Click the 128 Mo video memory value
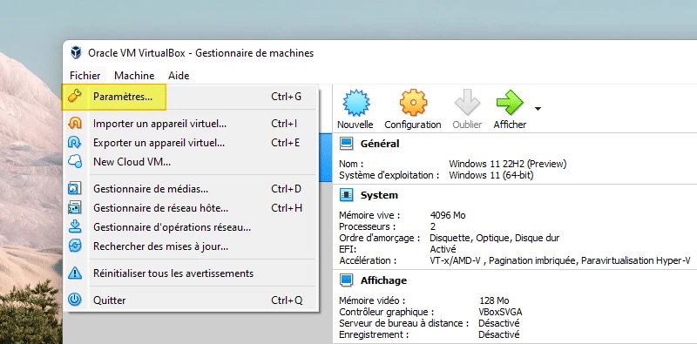This screenshot has height=344, width=697. point(494,300)
